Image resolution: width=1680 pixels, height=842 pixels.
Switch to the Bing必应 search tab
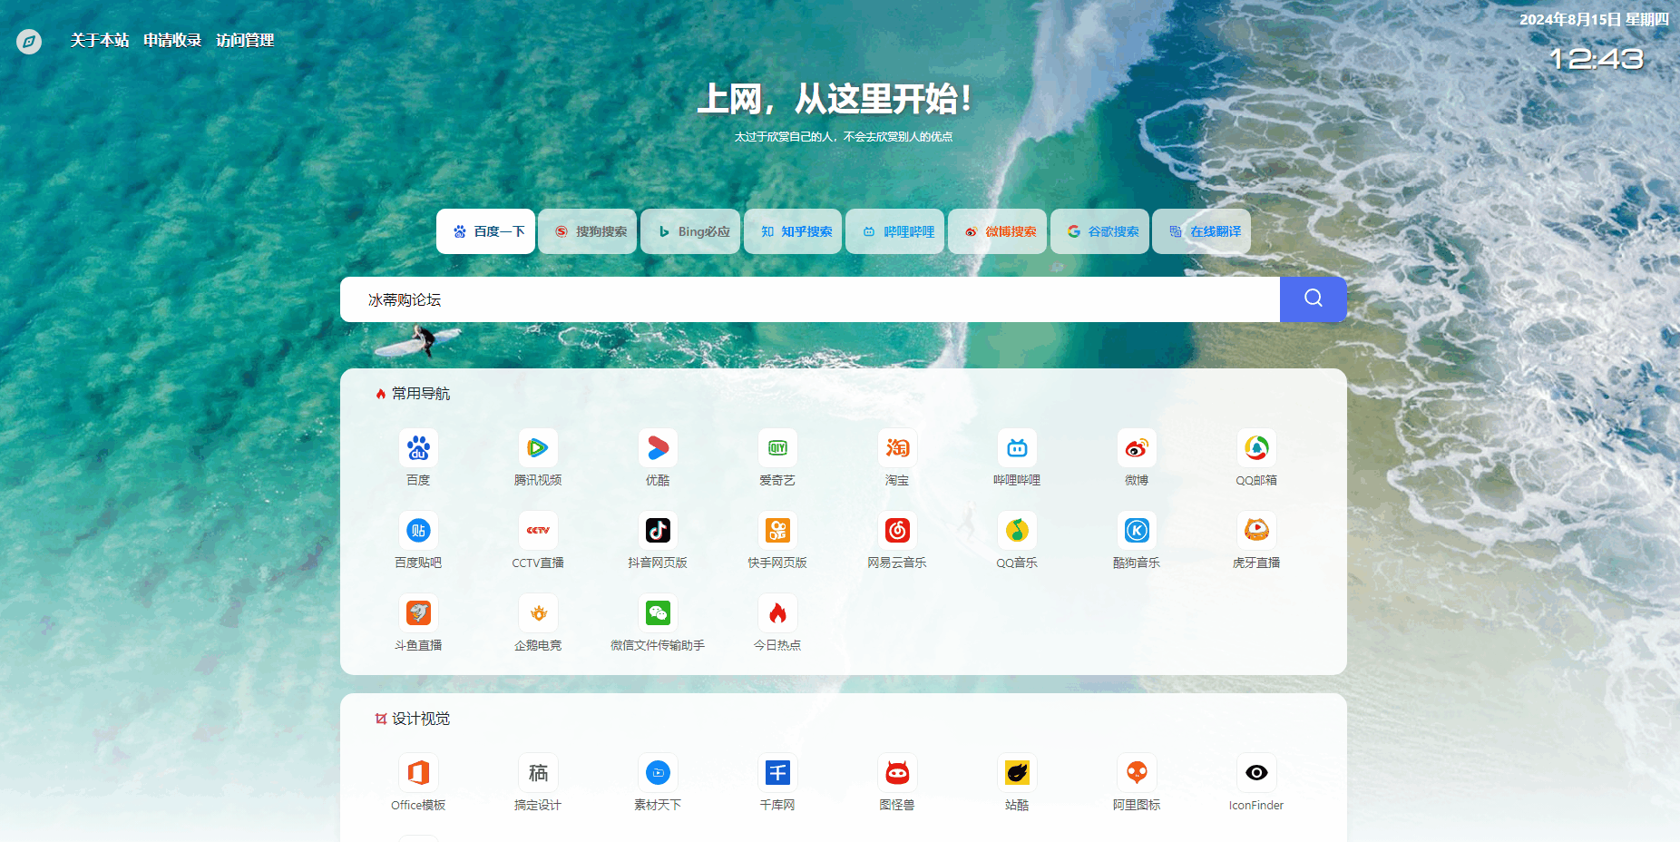(691, 231)
